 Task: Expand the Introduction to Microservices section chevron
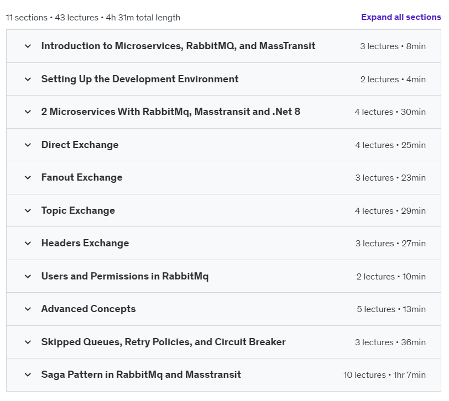tap(28, 46)
